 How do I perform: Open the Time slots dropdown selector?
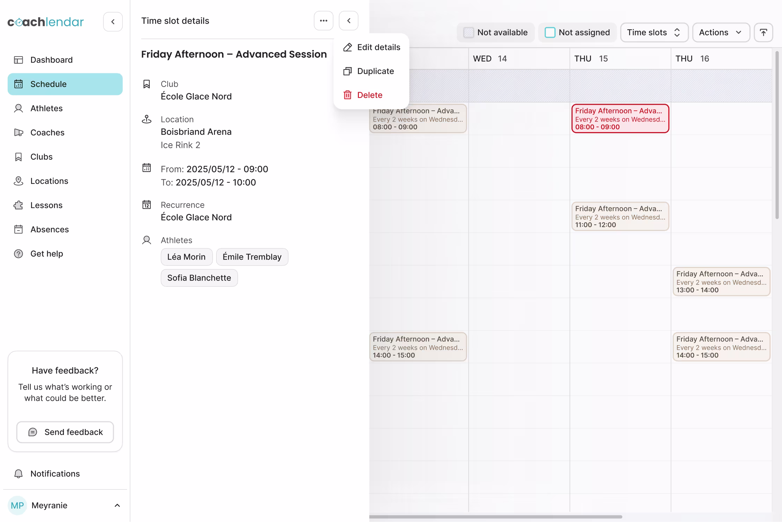[654, 32]
